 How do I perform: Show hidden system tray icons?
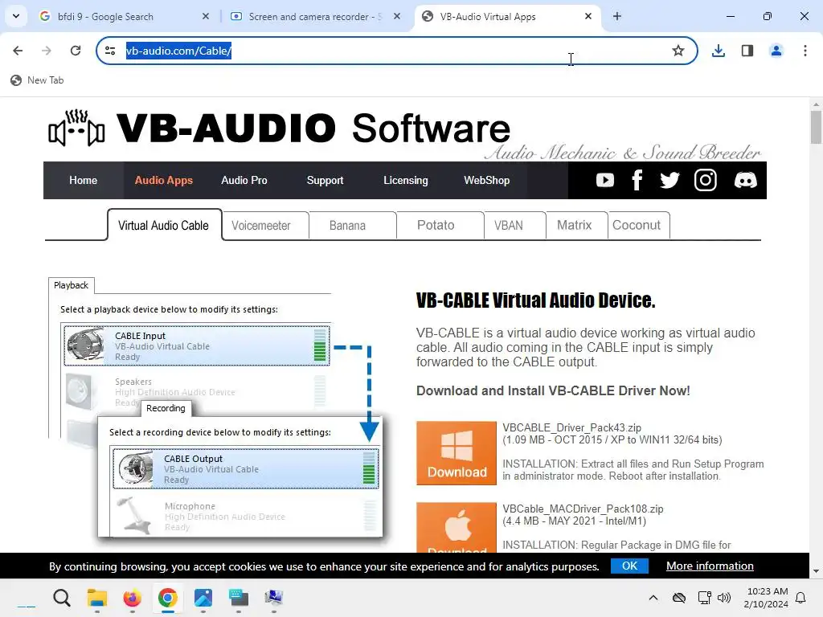pos(653,598)
